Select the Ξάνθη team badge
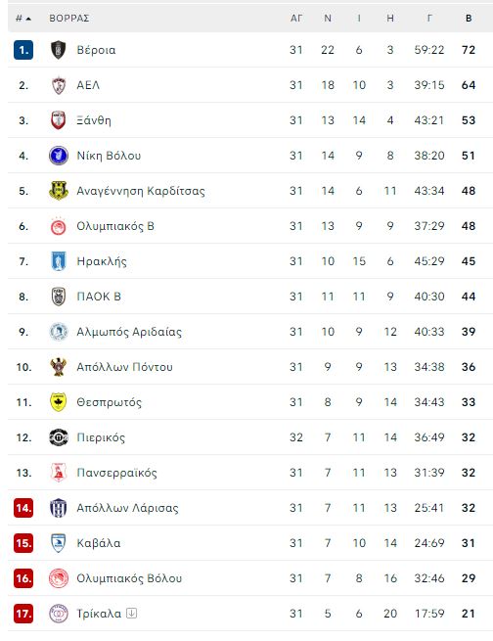 tap(59, 120)
